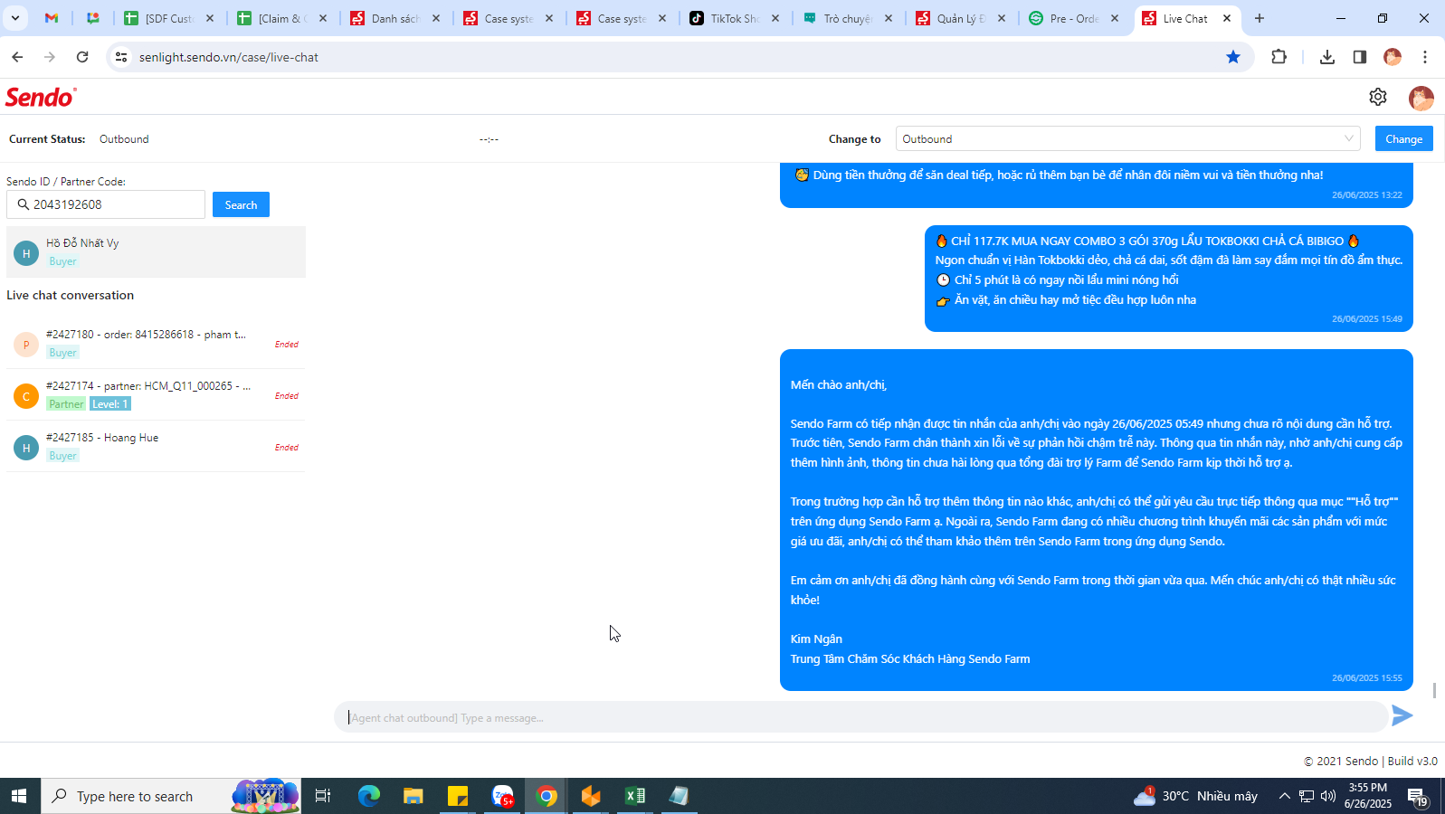This screenshot has width=1445, height=814.
Task: Open notification center icon
Action: 1417,796
